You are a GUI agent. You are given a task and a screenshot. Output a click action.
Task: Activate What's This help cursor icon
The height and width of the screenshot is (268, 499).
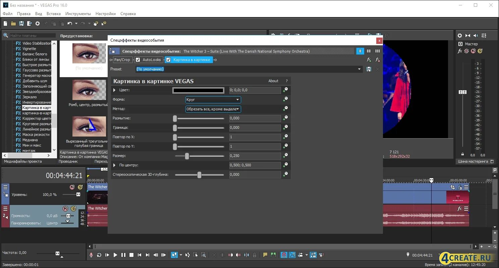coord(104,23)
